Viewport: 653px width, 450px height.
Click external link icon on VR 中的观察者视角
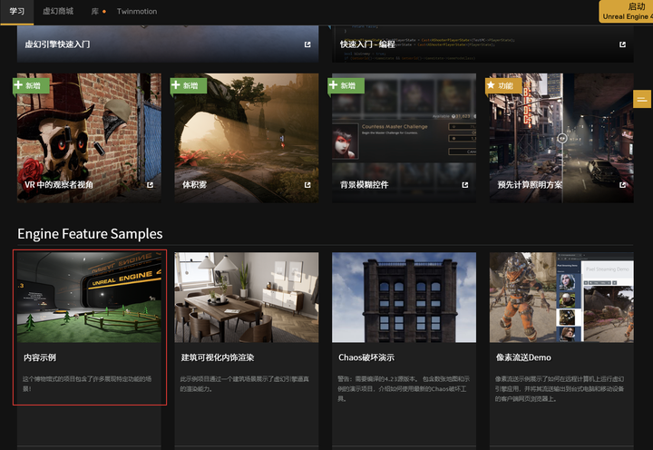[150, 184]
